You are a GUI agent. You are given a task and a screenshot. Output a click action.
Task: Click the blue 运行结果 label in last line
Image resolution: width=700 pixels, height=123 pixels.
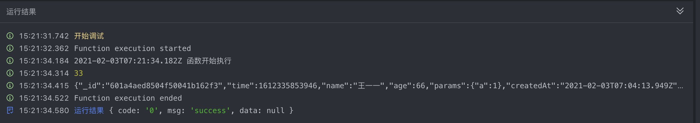(x=89, y=111)
